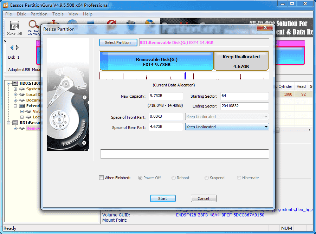This screenshot has height=234, width=316.
Task: Select the Suspend radio option
Action: click(x=207, y=178)
